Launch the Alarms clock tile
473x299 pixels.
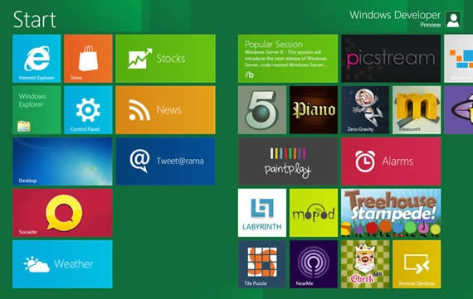click(x=391, y=162)
